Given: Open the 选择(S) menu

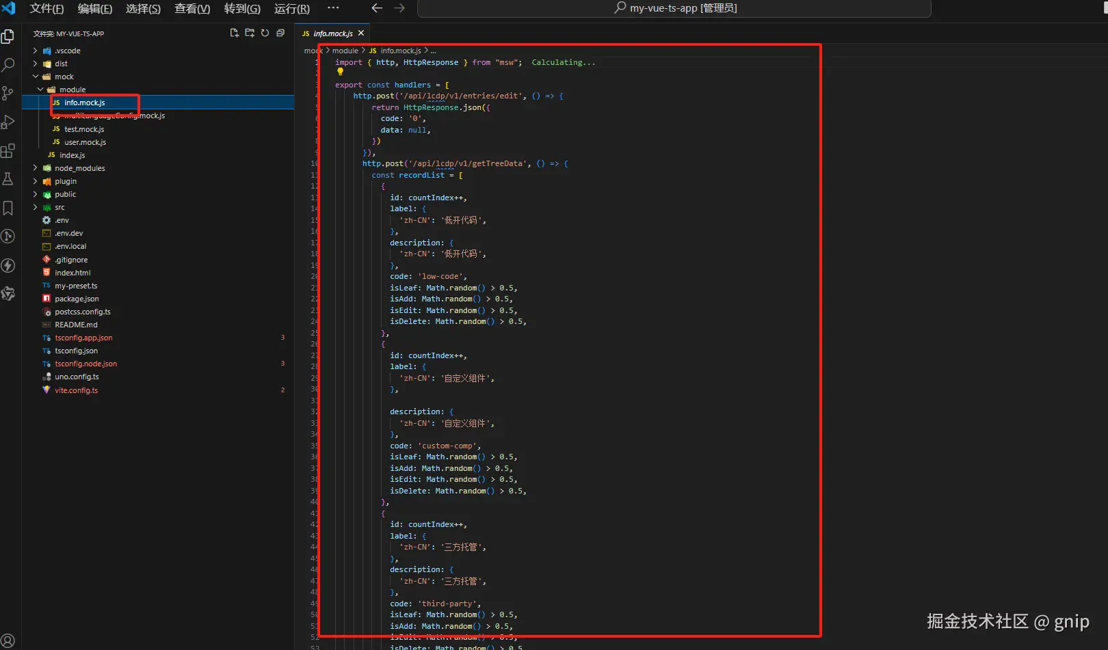Looking at the screenshot, I should tap(144, 8).
